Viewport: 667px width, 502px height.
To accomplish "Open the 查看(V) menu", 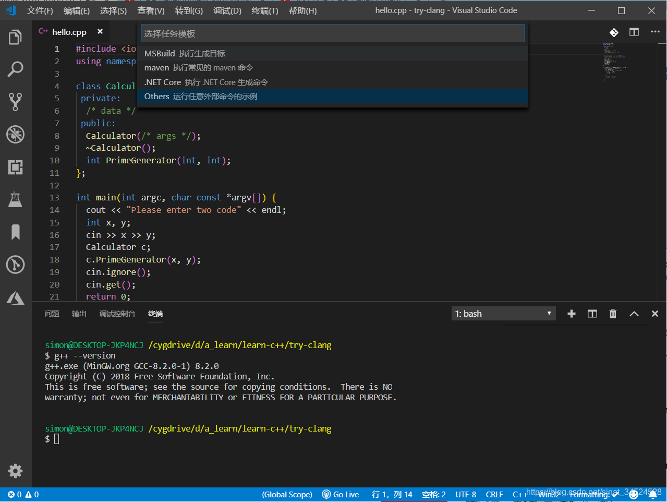I will pos(151,10).
